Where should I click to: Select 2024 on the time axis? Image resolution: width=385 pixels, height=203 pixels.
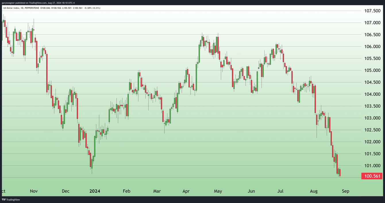pos(95,191)
